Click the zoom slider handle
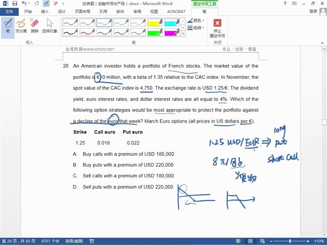327x245 pixels. click(290, 241)
